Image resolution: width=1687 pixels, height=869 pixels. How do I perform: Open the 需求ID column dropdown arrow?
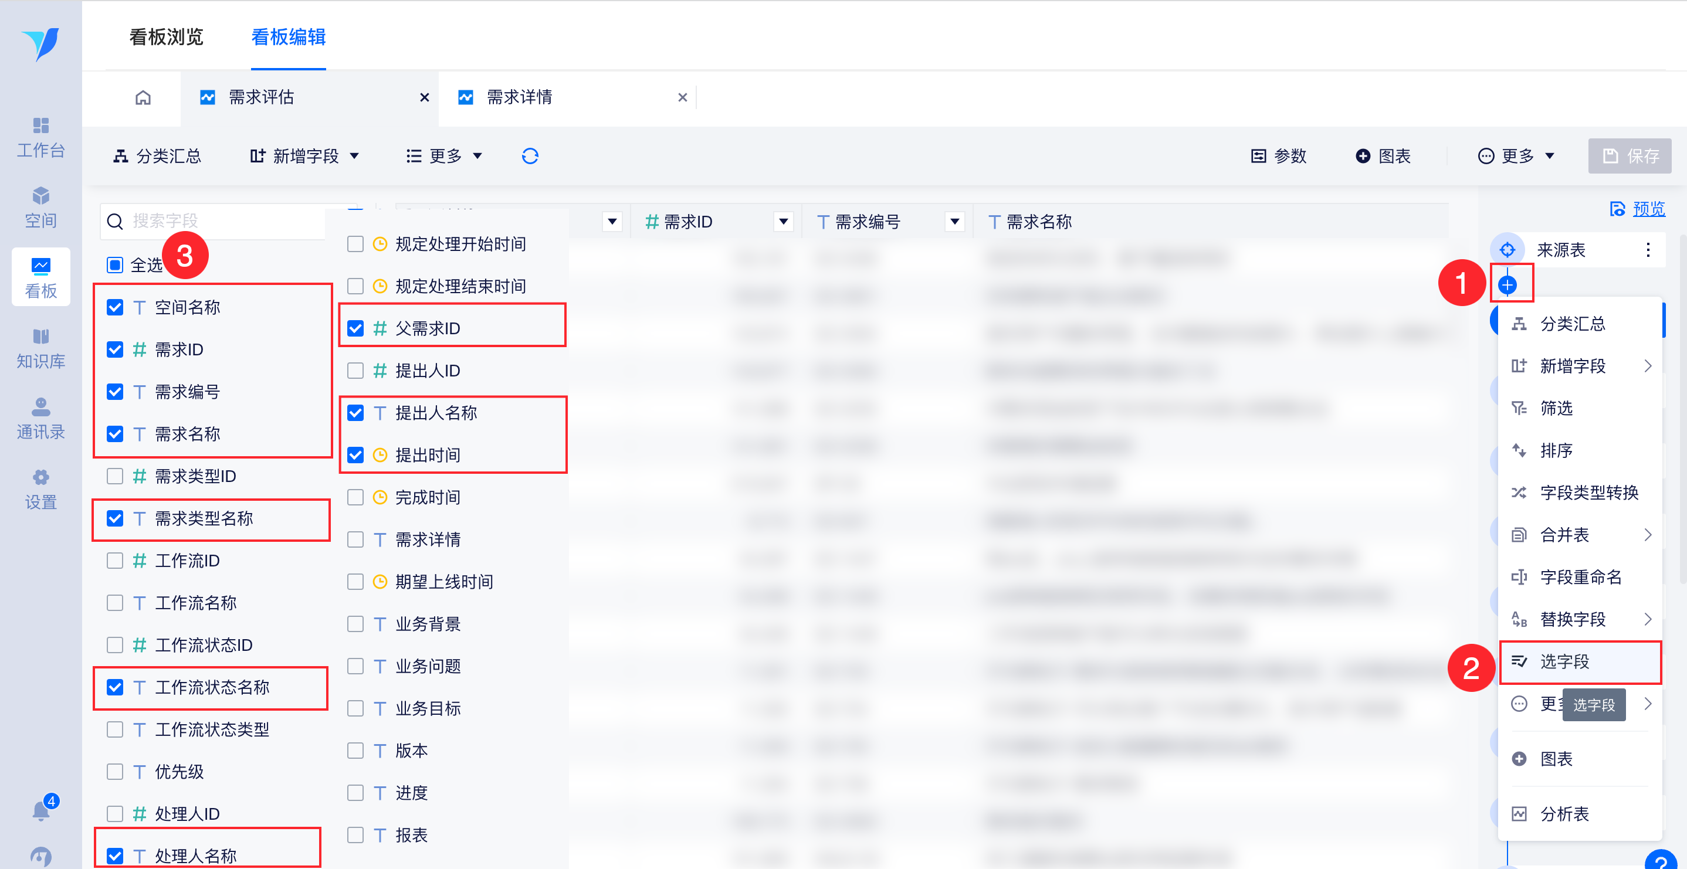point(783,222)
